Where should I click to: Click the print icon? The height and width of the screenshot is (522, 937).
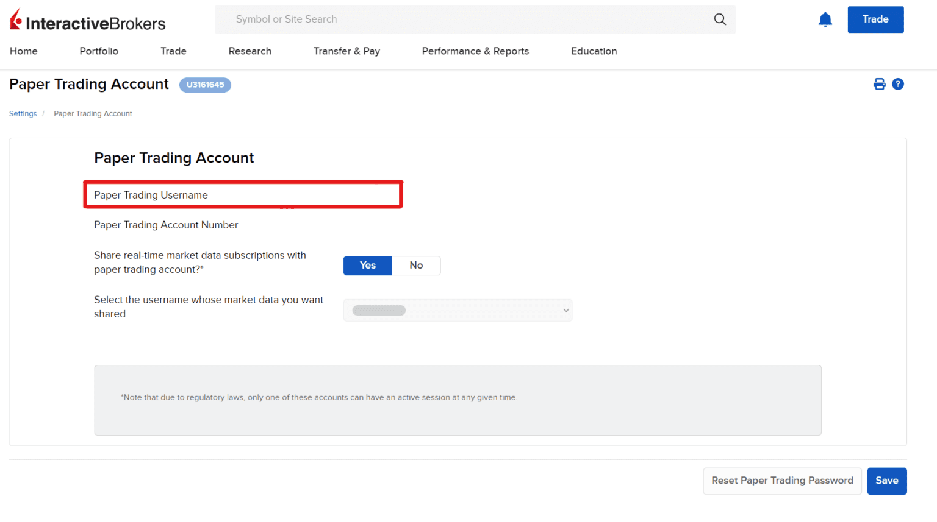[x=879, y=84]
